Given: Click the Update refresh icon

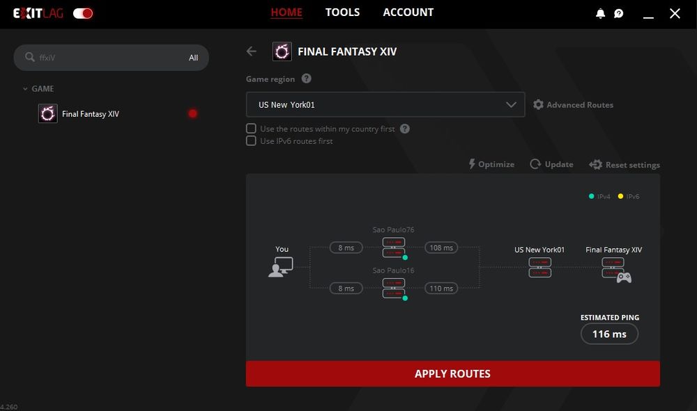Looking at the screenshot, I should point(535,164).
